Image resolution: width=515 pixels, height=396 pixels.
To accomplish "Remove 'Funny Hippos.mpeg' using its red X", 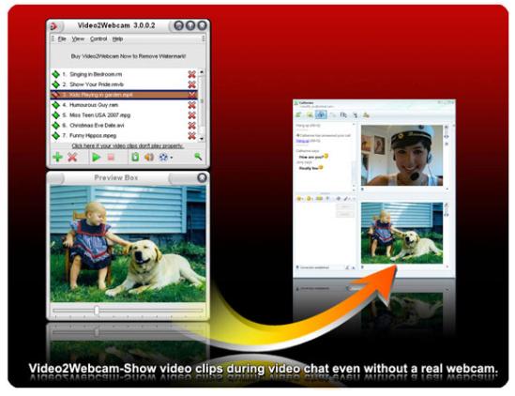I will [x=191, y=135].
